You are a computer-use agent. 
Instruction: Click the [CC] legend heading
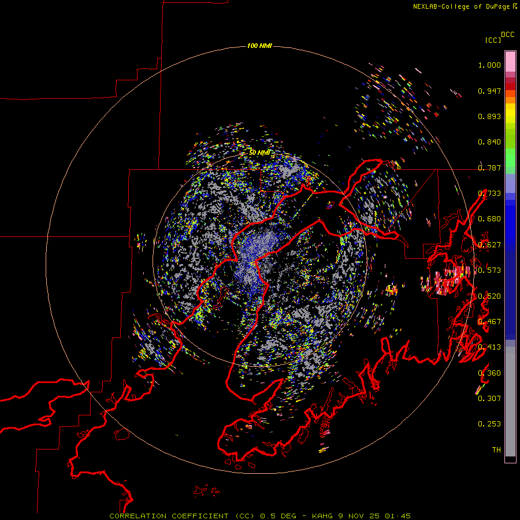(x=493, y=40)
